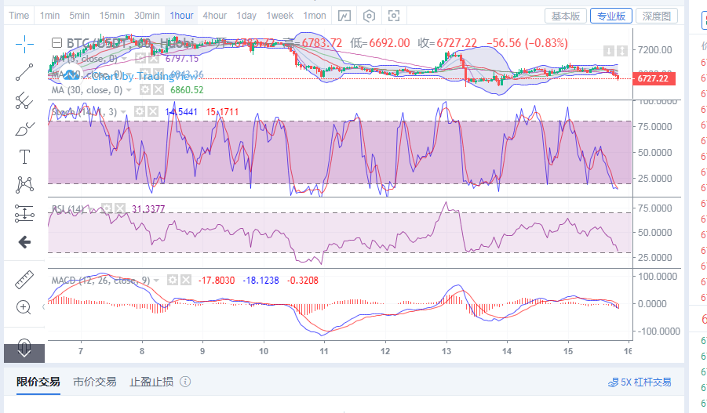Select the long position prediction tool
The height and width of the screenshot is (413, 707).
[24, 213]
